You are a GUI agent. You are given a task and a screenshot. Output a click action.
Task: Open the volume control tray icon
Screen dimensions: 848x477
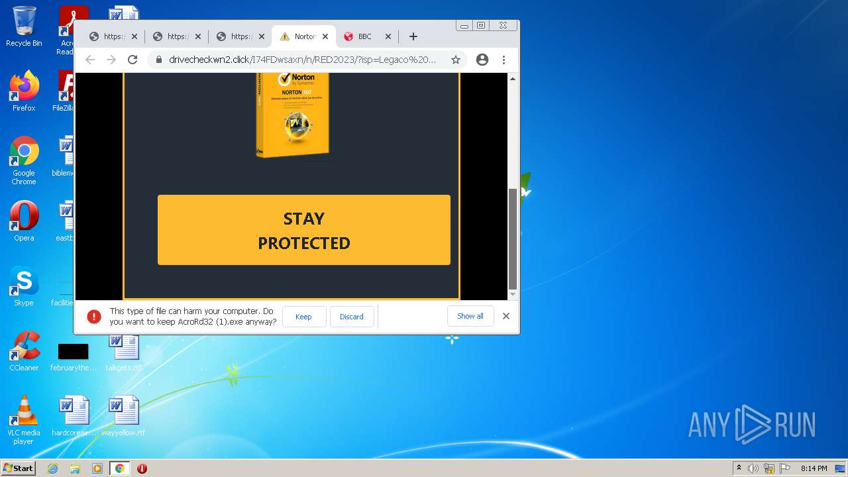pyautogui.click(x=753, y=468)
